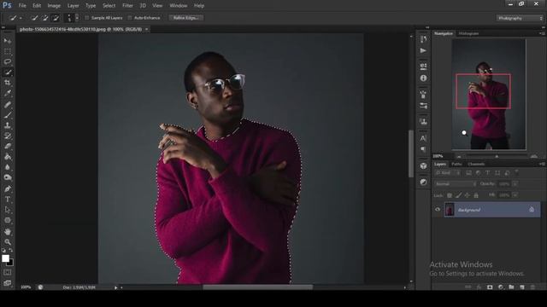This screenshot has width=547, height=307.
Task: Select the Path Selection tool
Action: click(8, 210)
